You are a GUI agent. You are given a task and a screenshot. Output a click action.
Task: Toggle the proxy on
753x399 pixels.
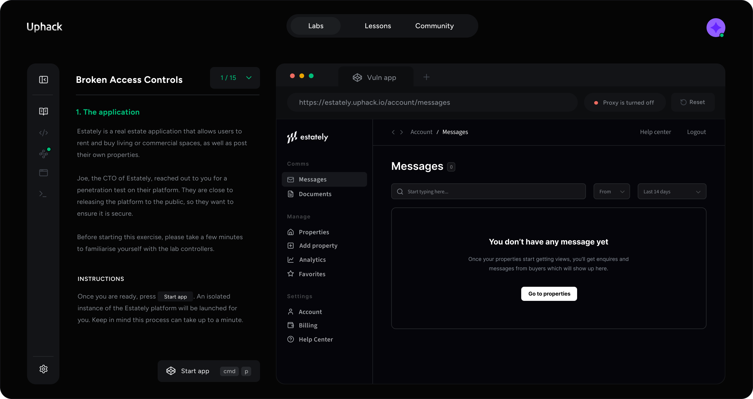click(x=624, y=103)
